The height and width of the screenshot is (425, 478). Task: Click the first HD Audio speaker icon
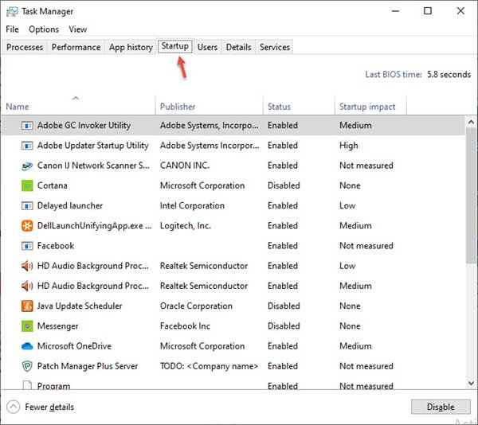(27, 266)
